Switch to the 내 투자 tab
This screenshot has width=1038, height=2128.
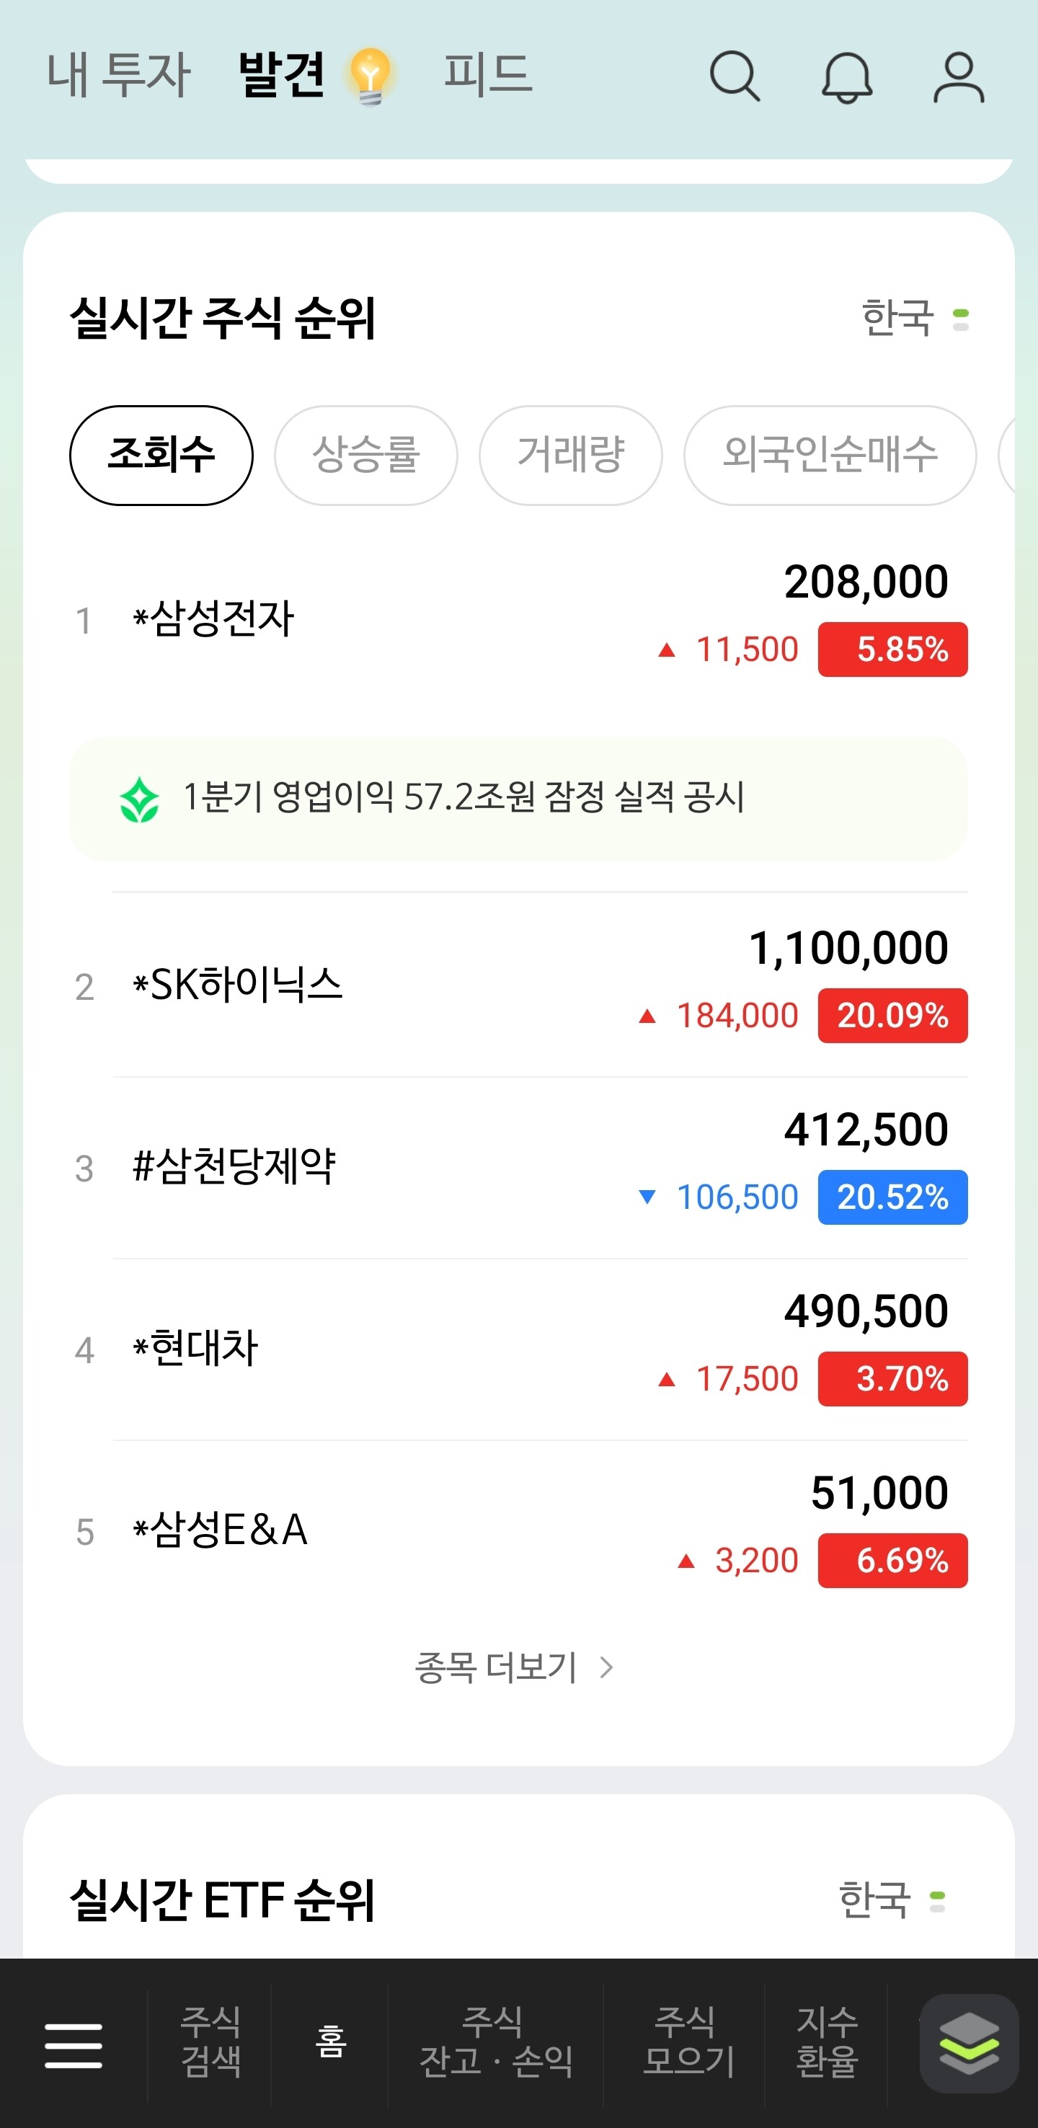(x=119, y=74)
